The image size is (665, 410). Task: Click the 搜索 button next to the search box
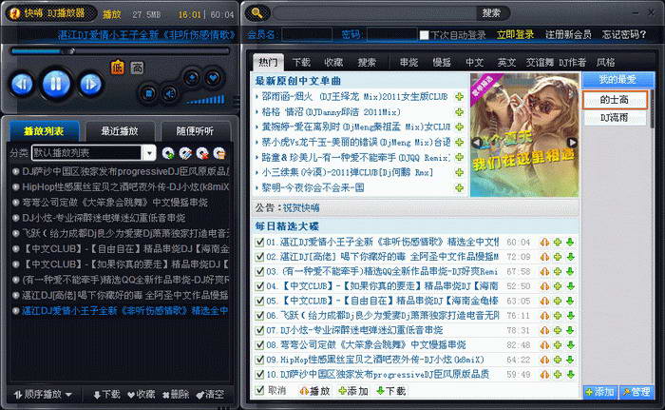point(491,13)
